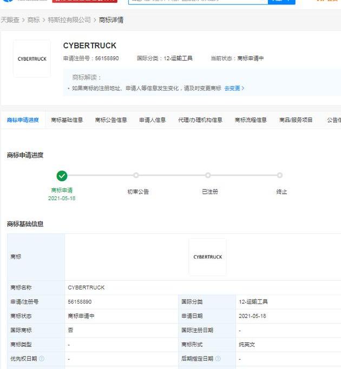The width and height of the screenshot is (341, 369).
Task: Click 已注册 progress step marker
Action: [x=208, y=175]
